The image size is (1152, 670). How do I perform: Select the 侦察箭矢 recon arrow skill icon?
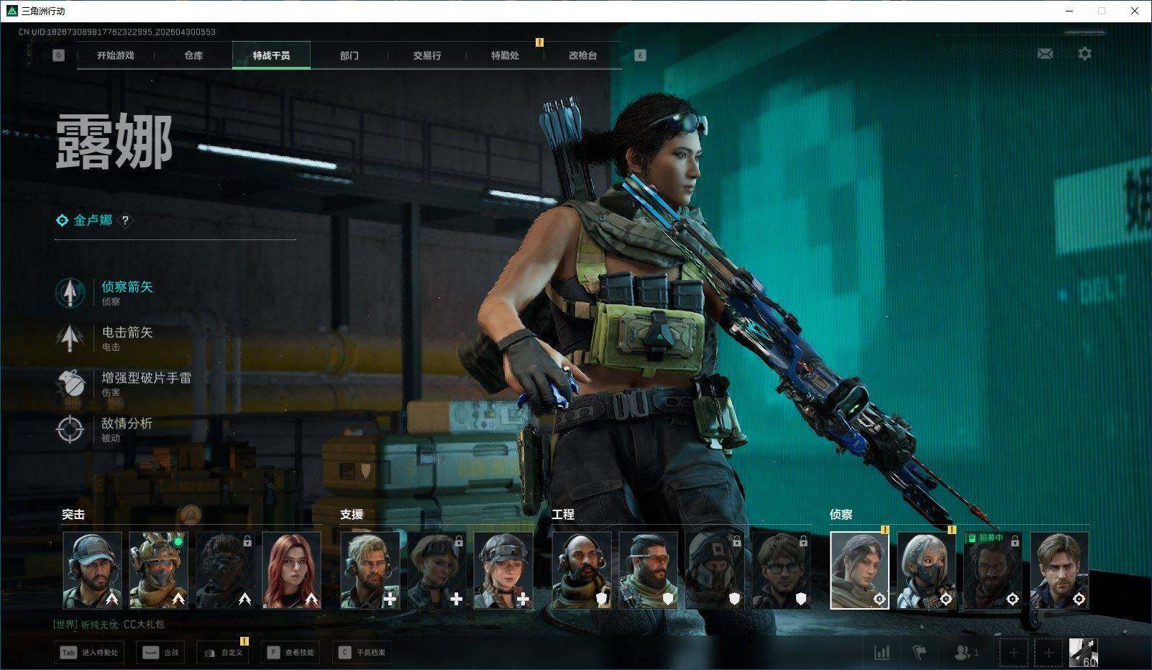[x=70, y=293]
